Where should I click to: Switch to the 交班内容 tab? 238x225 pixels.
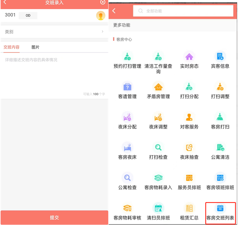tap(11, 47)
